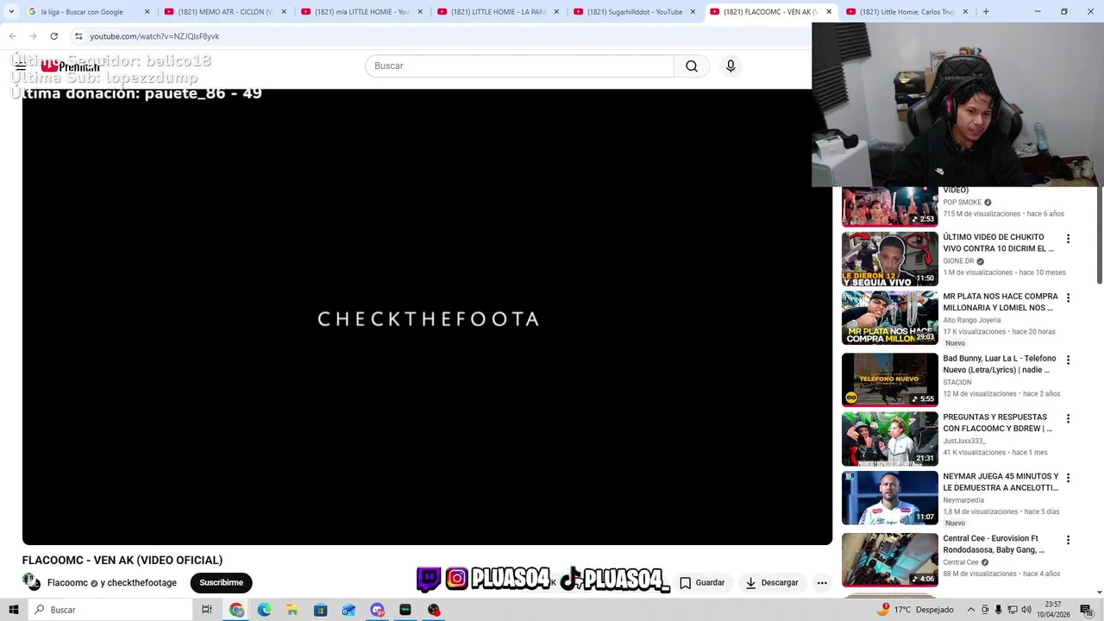Open Alto Rango Joyería channel link
The height and width of the screenshot is (621, 1104).
coord(972,320)
